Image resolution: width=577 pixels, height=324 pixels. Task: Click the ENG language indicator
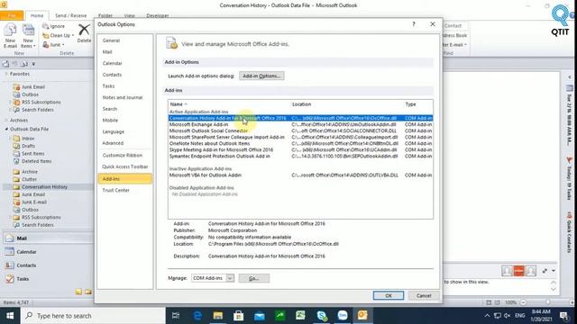[x=519, y=316]
